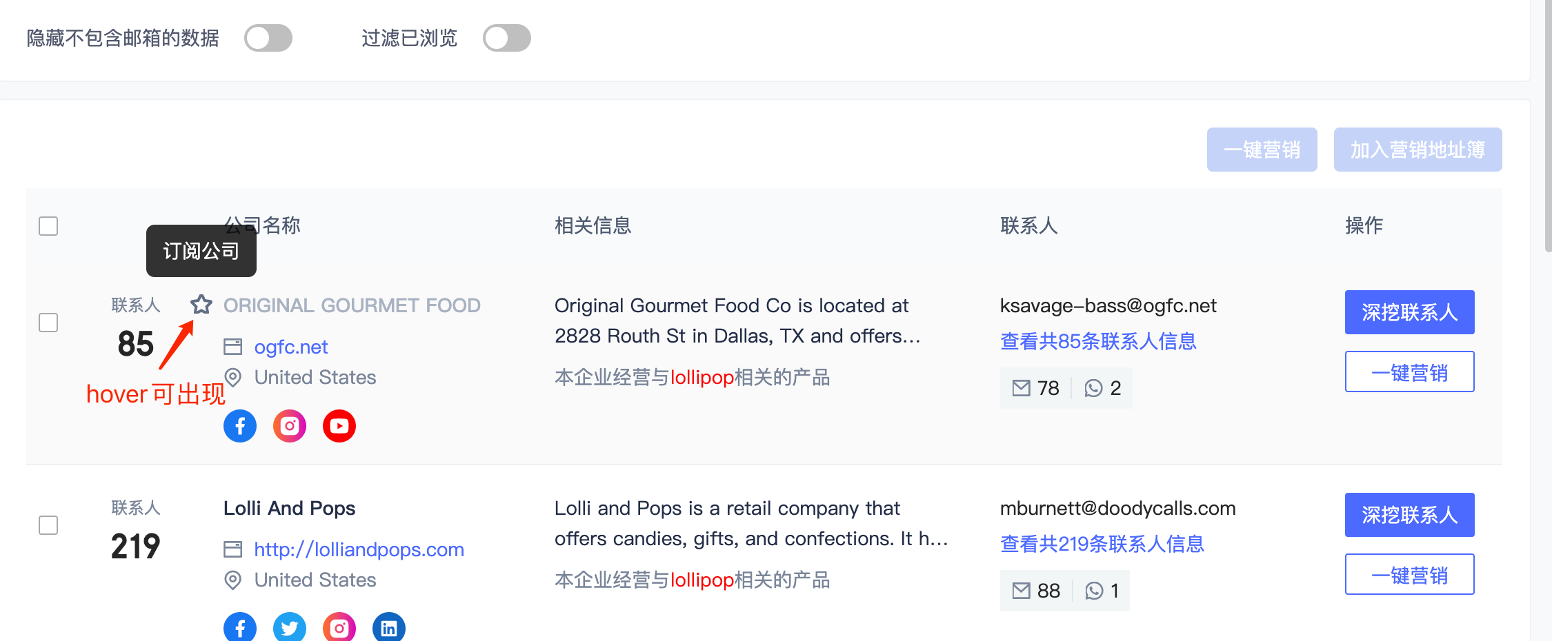1552x641 pixels.
Task: Click the subscribe star icon for Original Gourmet Food
Action: [x=201, y=304]
